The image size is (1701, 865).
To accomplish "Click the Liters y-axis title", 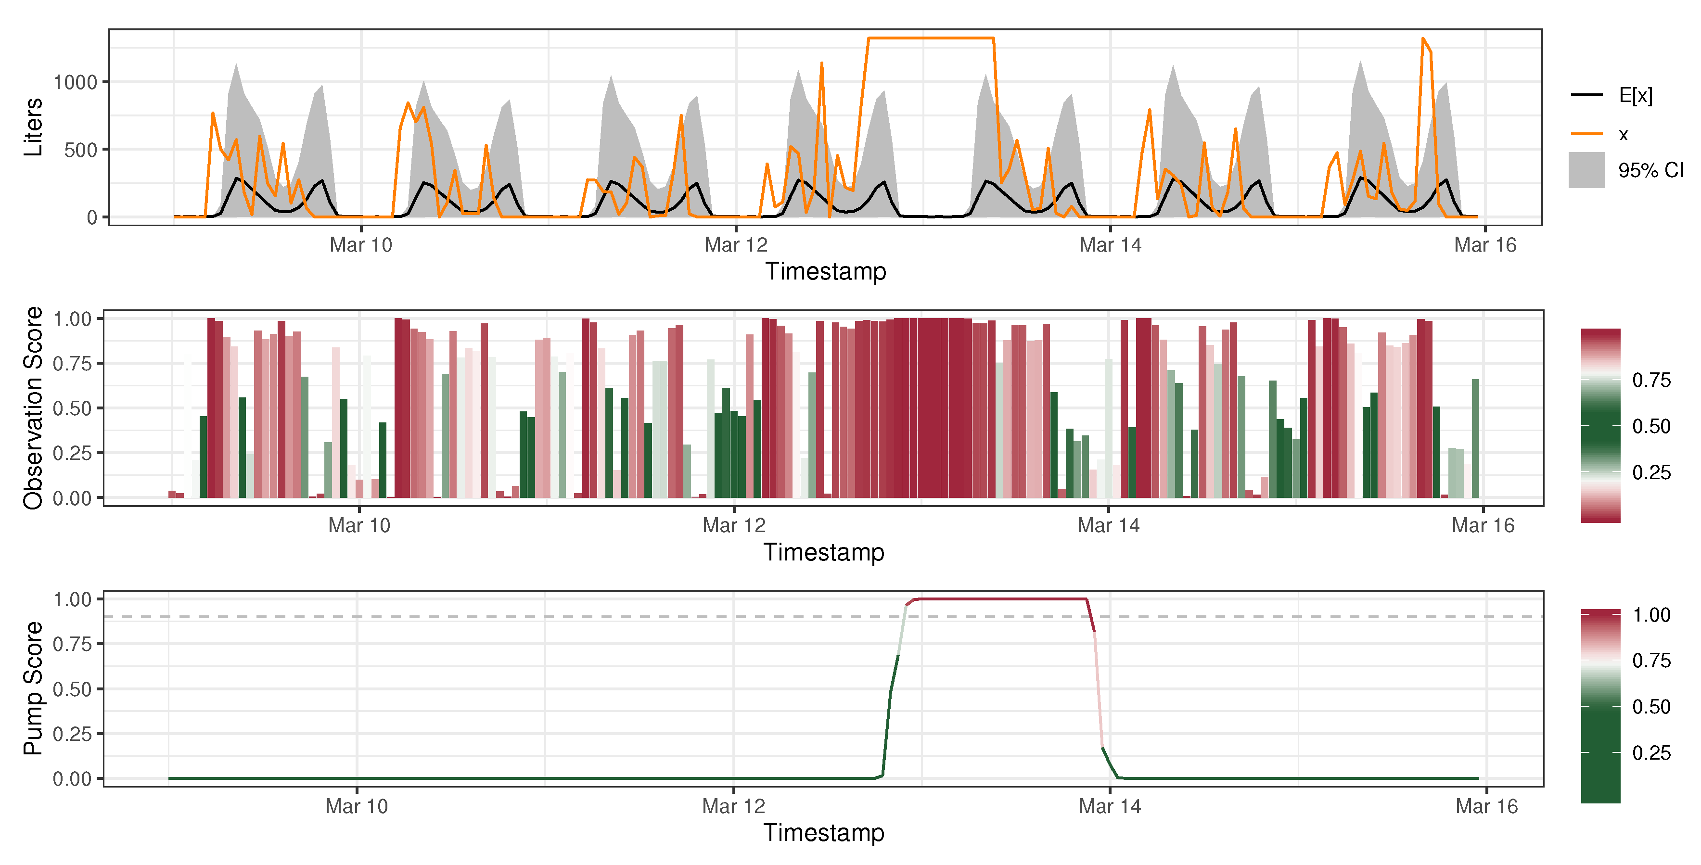I will 33,127.
